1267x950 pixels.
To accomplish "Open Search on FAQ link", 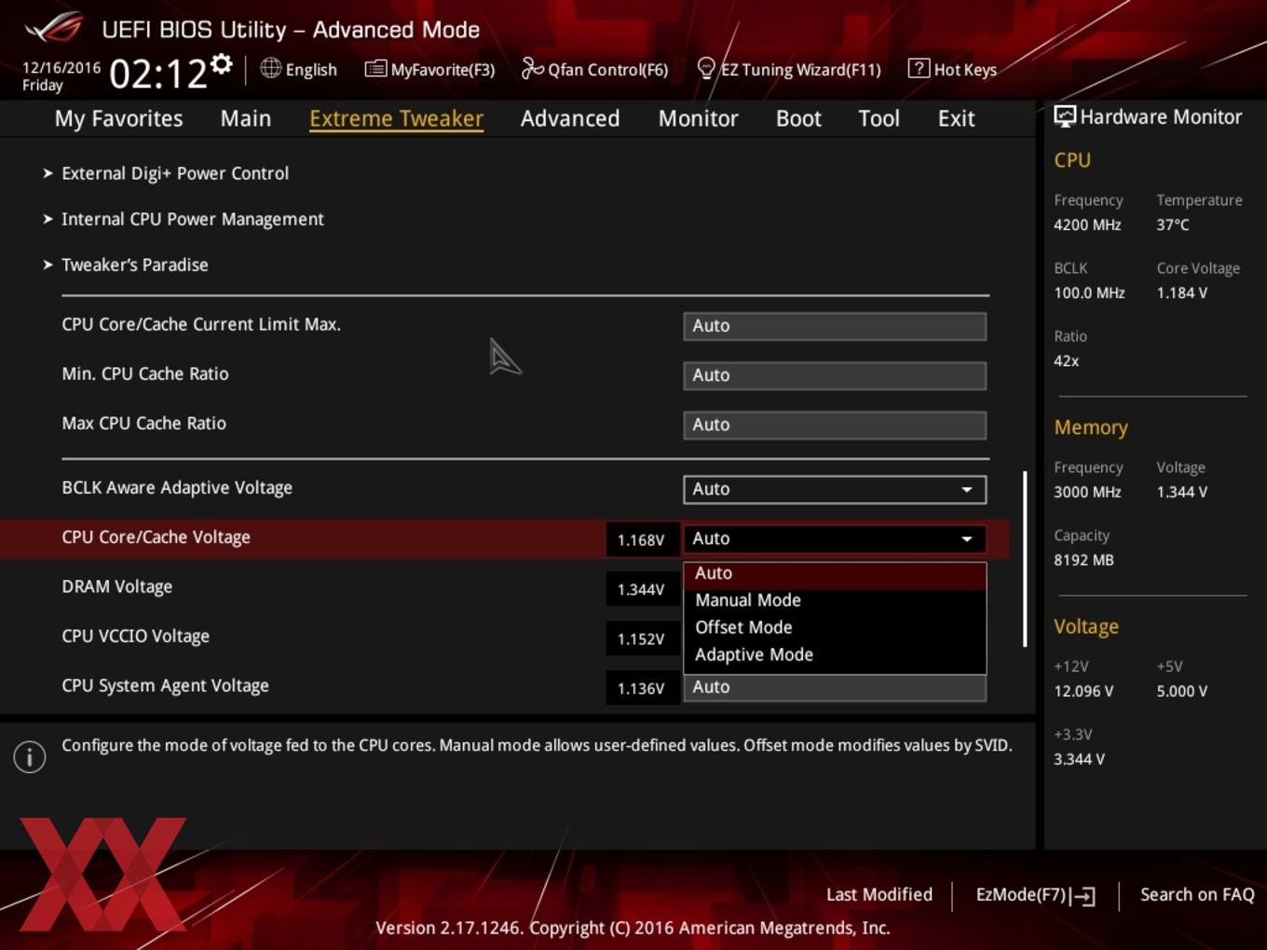I will pos(1197,894).
